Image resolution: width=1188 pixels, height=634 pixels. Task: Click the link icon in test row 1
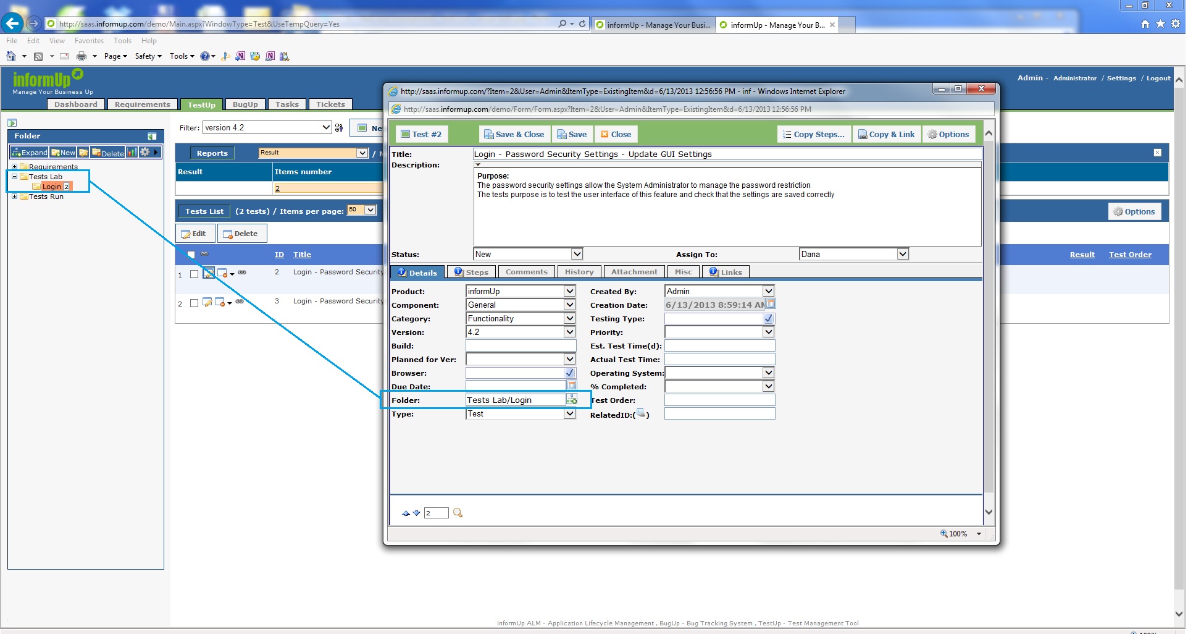[242, 273]
